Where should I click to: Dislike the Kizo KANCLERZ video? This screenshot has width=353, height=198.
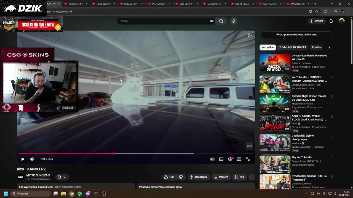click(181, 177)
